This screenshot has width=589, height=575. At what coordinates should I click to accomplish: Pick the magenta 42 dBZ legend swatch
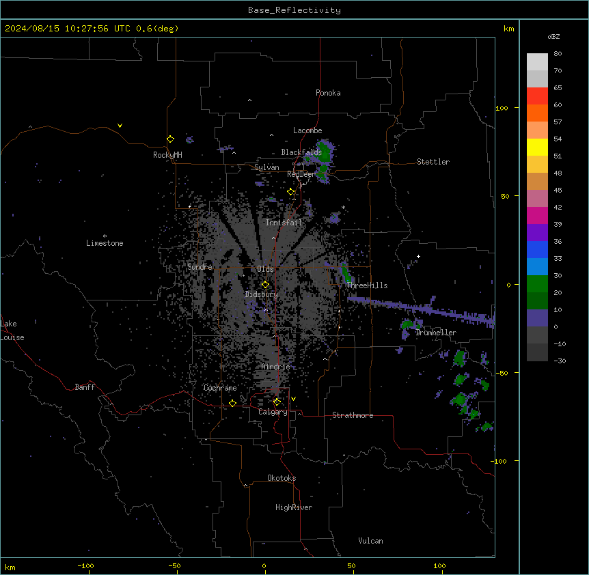(x=537, y=215)
